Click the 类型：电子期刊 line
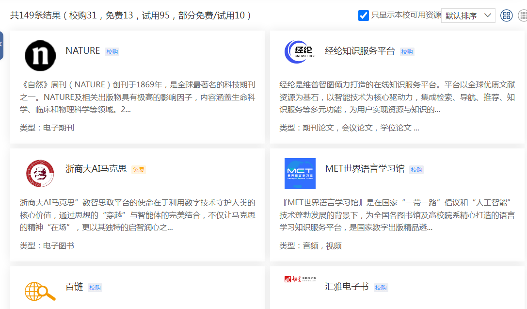 (47, 128)
